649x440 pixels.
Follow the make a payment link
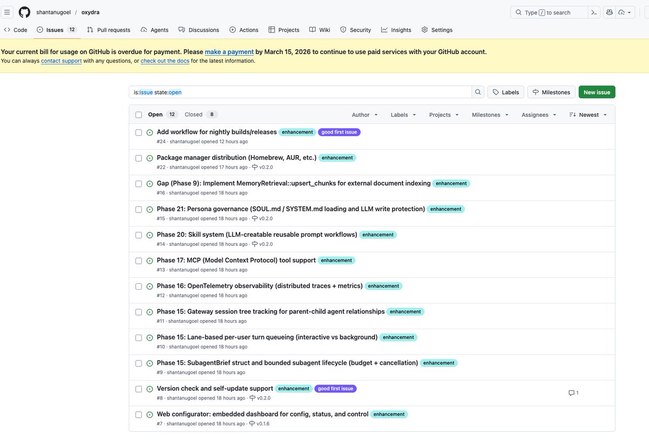(229, 52)
